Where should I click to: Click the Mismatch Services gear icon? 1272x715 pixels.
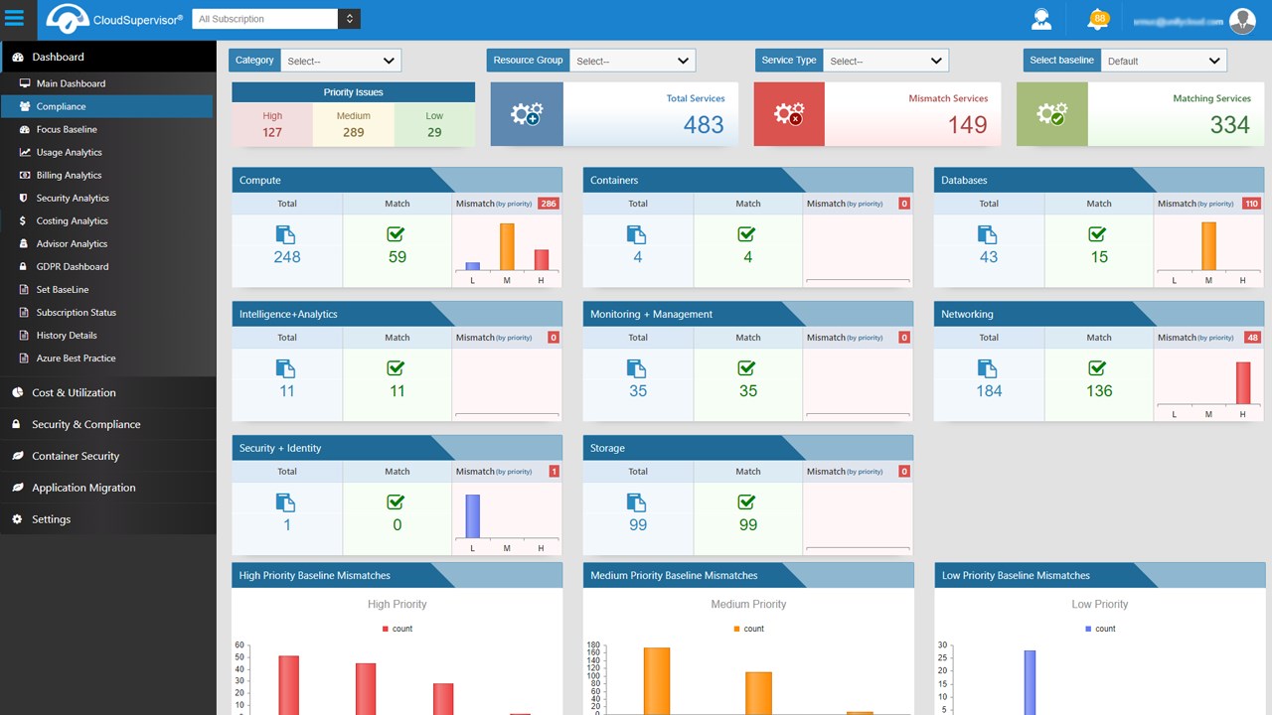point(789,114)
